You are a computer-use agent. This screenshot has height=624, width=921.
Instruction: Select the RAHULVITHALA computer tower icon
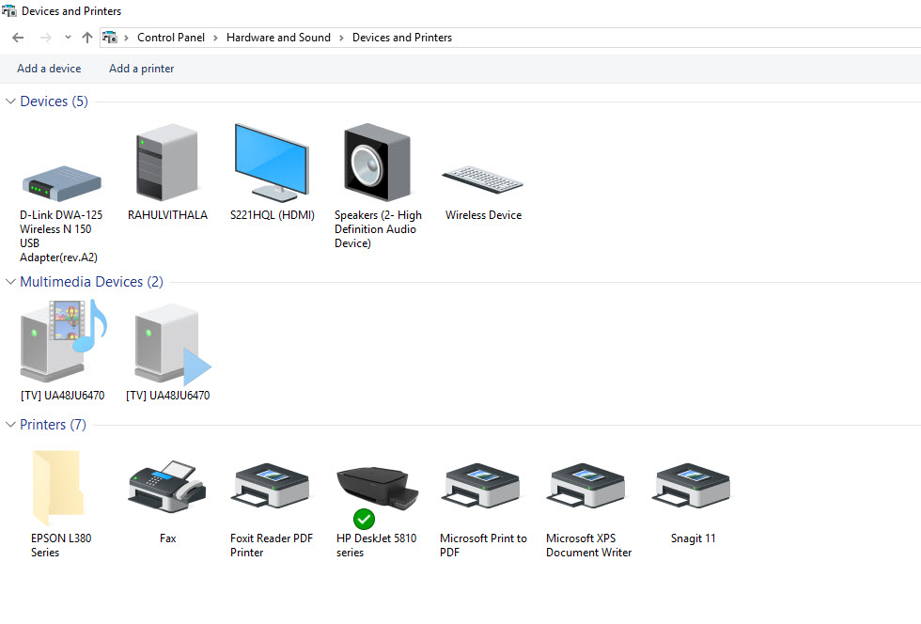click(167, 163)
